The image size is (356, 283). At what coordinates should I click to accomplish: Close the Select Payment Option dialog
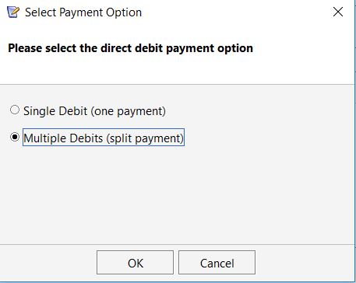(x=338, y=12)
